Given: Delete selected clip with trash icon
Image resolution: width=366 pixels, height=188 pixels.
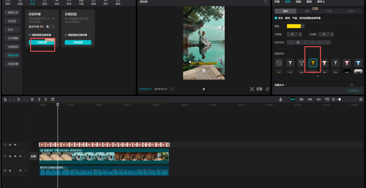Looking at the screenshot, I should click(x=53, y=99).
